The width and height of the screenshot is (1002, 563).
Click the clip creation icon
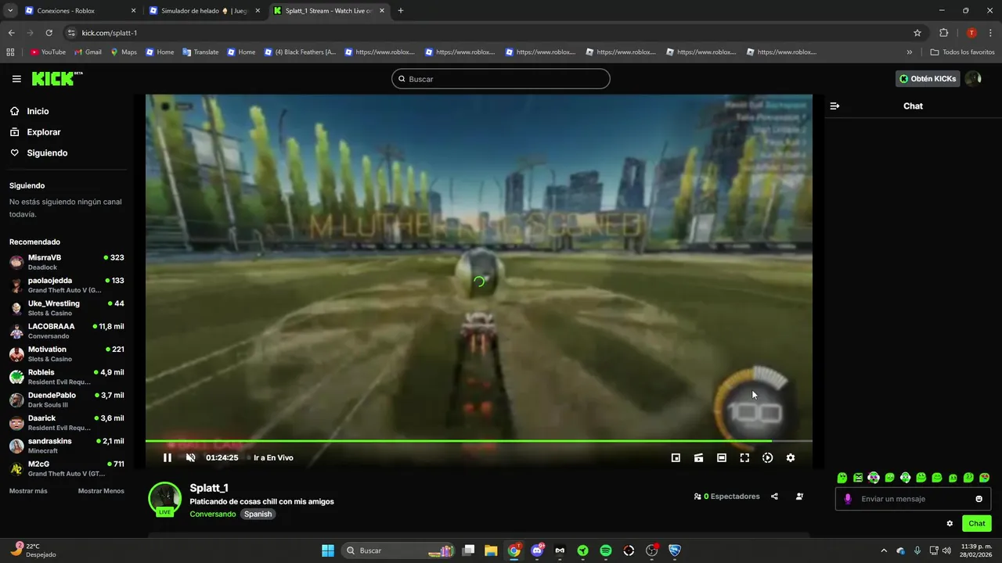(x=698, y=457)
